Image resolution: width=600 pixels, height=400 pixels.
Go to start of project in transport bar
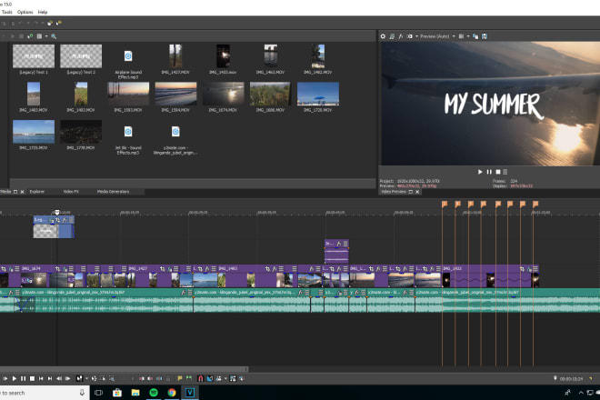pyautogui.click(x=41, y=378)
